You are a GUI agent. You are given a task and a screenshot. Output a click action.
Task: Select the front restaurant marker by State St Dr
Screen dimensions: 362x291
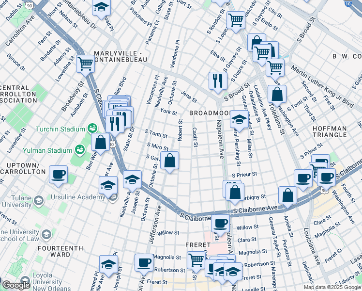[x=115, y=124]
